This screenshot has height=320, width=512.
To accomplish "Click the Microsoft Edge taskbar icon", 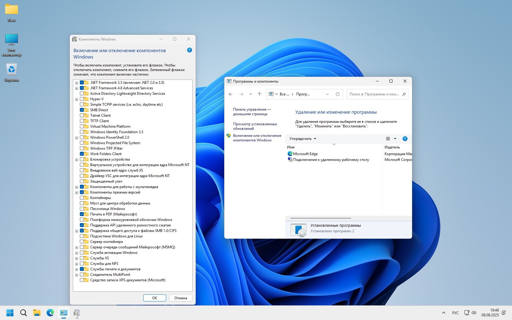I will click(50, 313).
